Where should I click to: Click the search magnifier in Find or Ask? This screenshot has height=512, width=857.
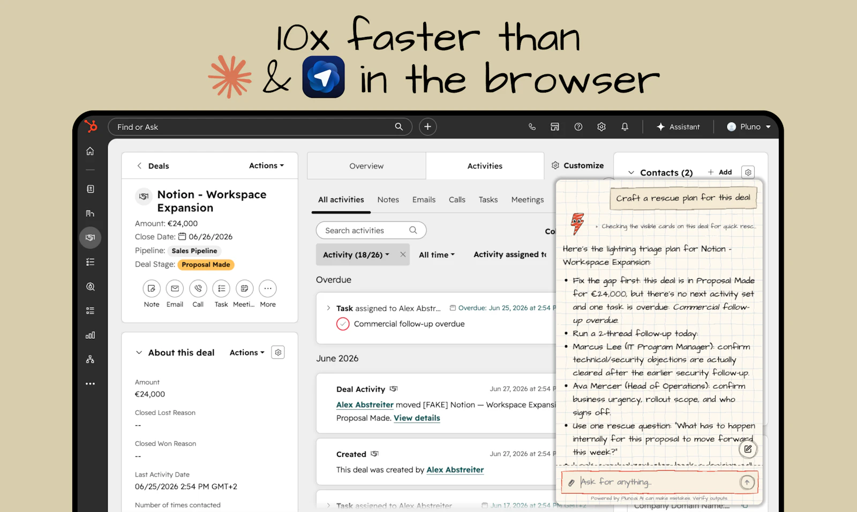pyautogui.click(x=399, y=127)
